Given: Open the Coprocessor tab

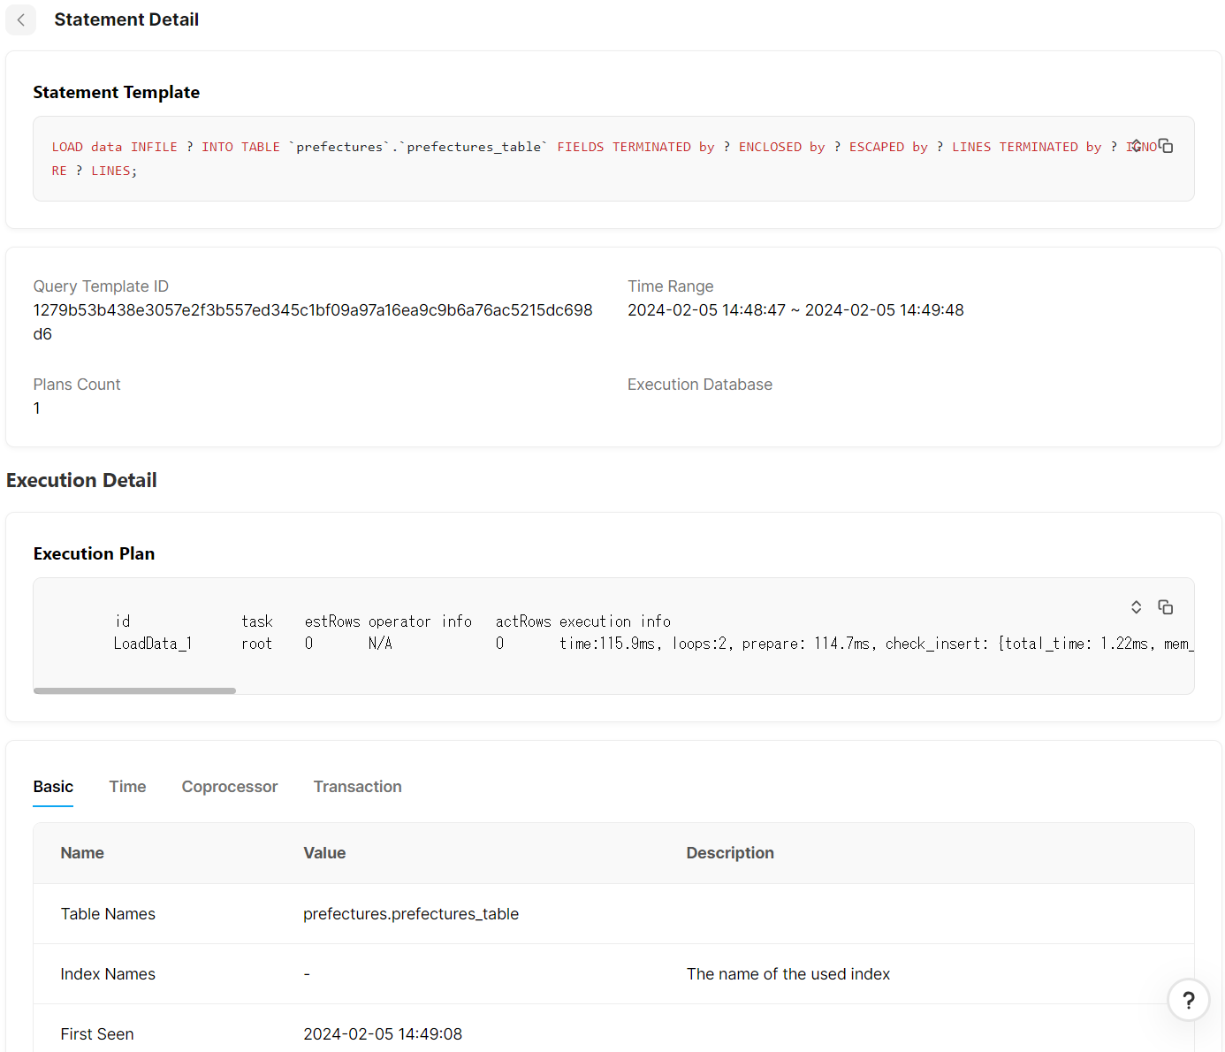Looking at the screenshot, I should pos(229,787).
